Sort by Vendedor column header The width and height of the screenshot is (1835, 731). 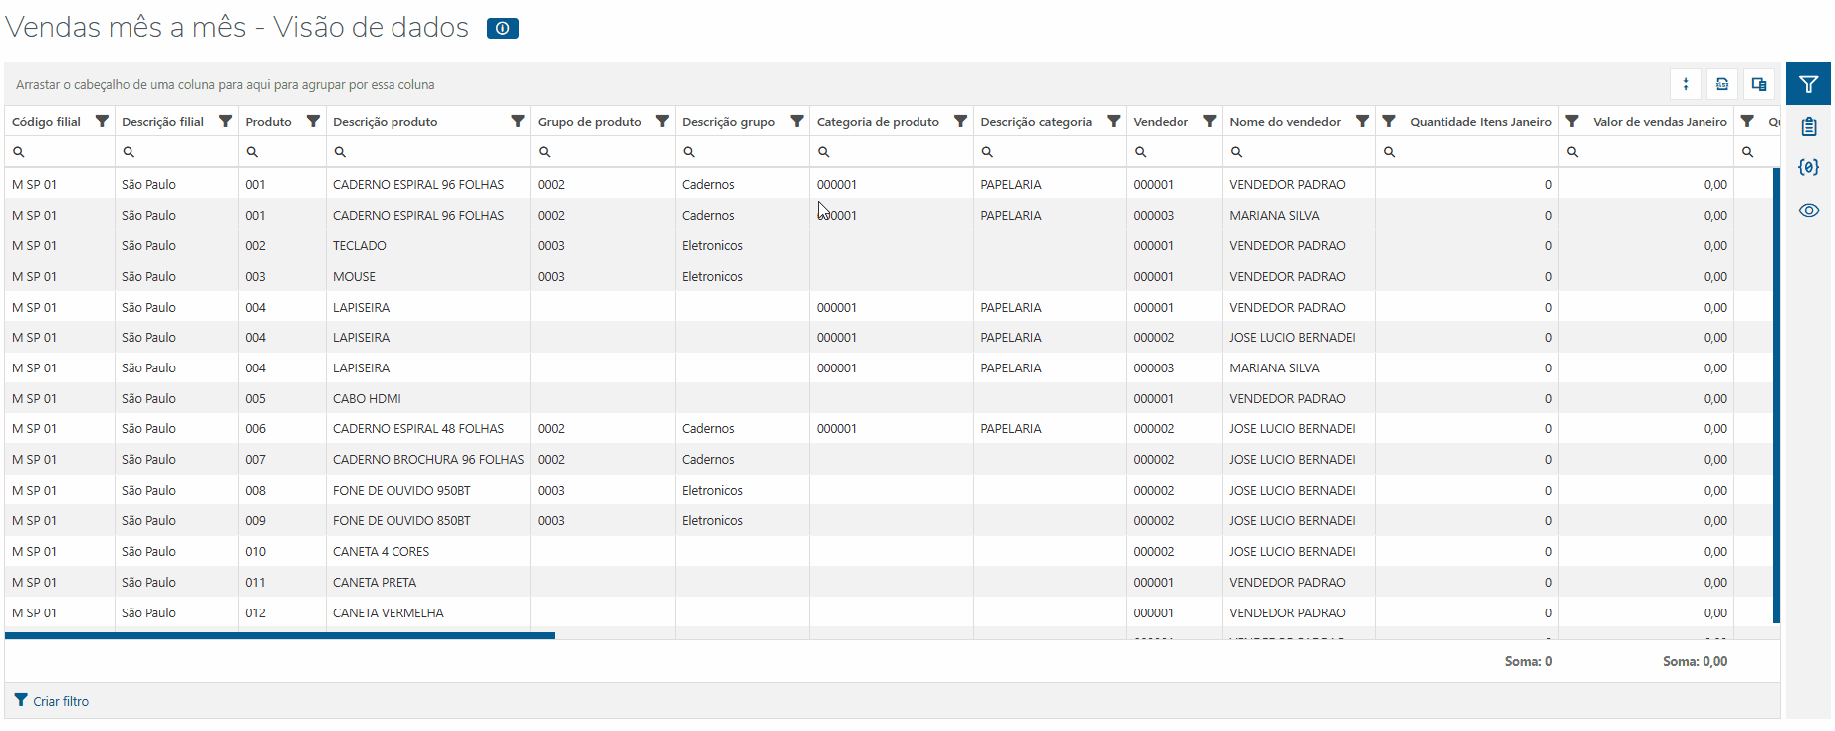(x=1161, y=122)
